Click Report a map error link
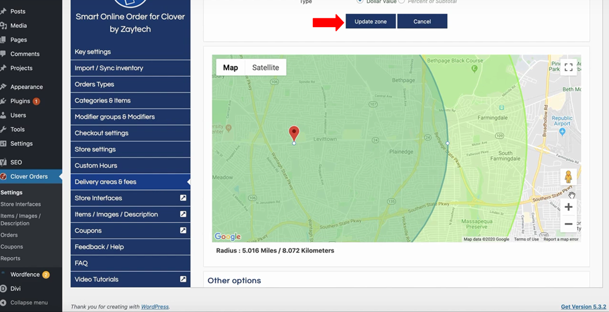This screenshot has height=312, width=609. pos(561,240)
